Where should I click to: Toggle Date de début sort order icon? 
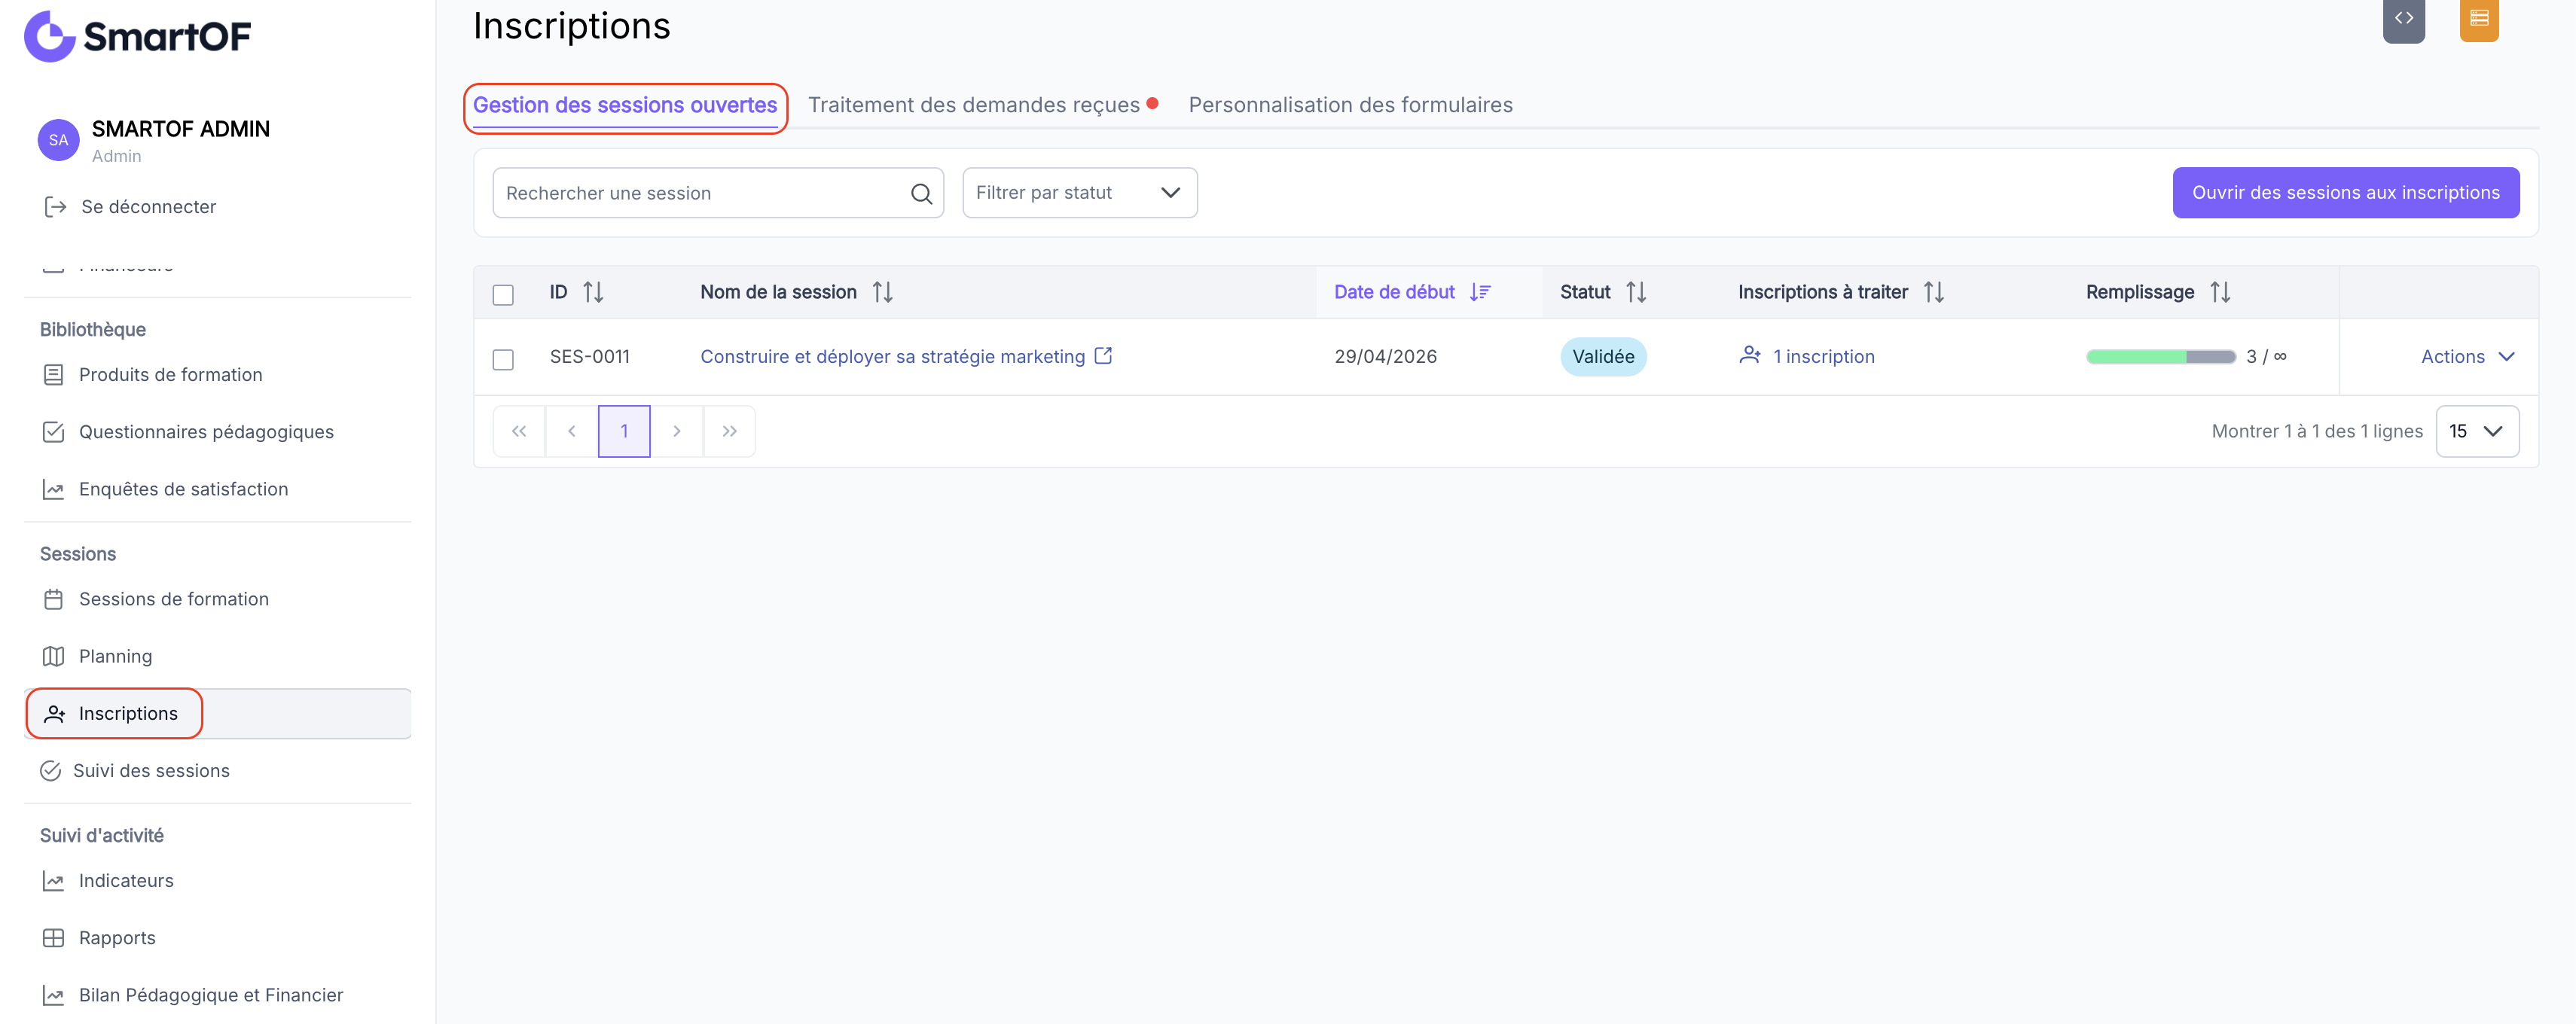point(1480,292)
